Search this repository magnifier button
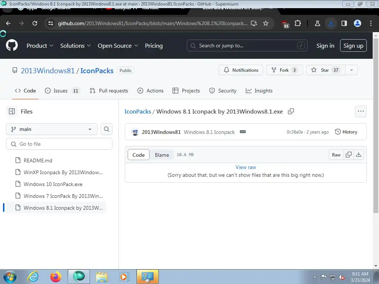The width and height of the screenshot is (379, 284). 107,129
